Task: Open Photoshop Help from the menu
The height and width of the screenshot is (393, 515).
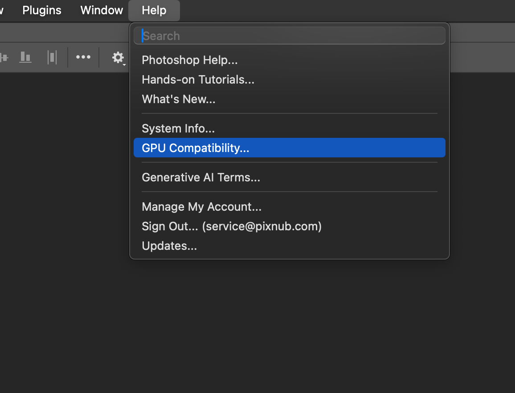Action: [190, 60]
